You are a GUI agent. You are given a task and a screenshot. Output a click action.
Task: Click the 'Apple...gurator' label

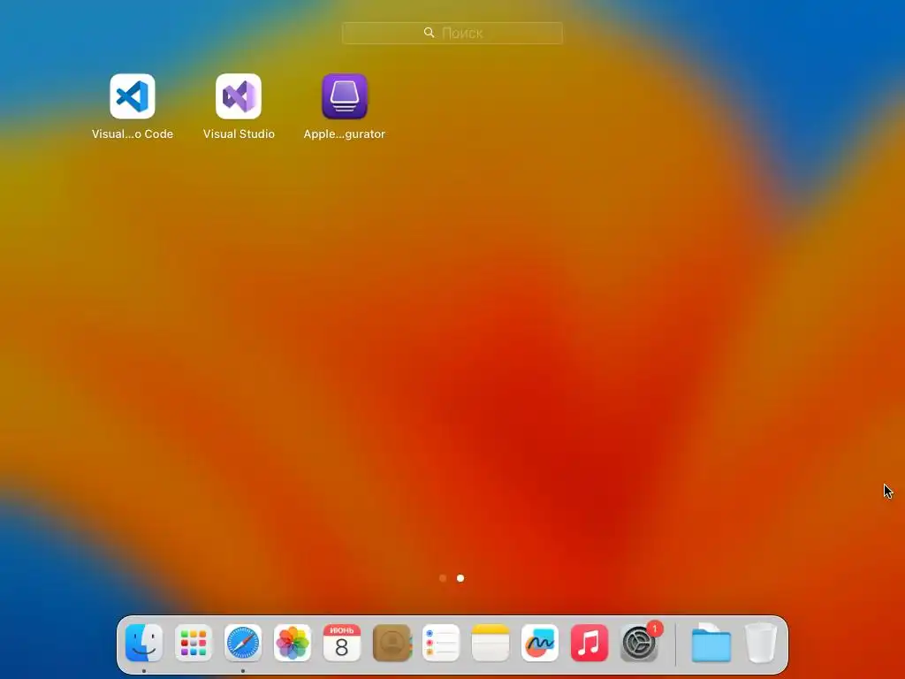point(345,134)
